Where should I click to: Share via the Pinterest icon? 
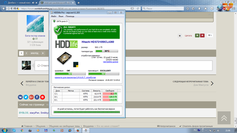click(x=42, y=97)
